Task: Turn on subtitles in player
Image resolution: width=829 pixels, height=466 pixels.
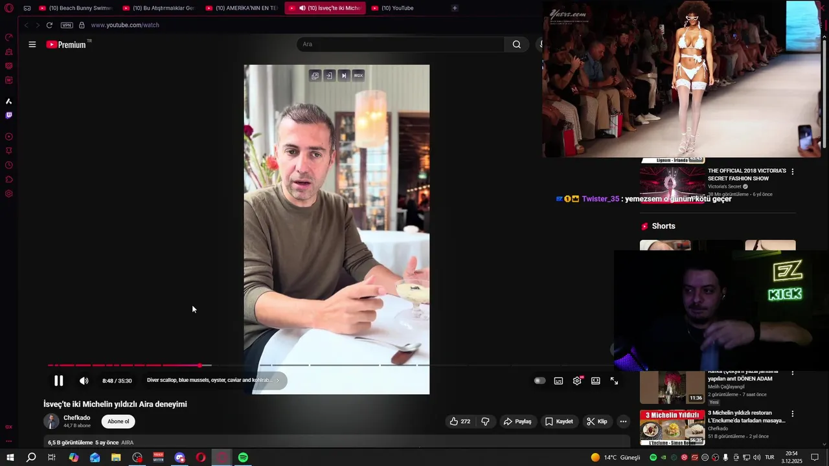Action: coord(558,381)
